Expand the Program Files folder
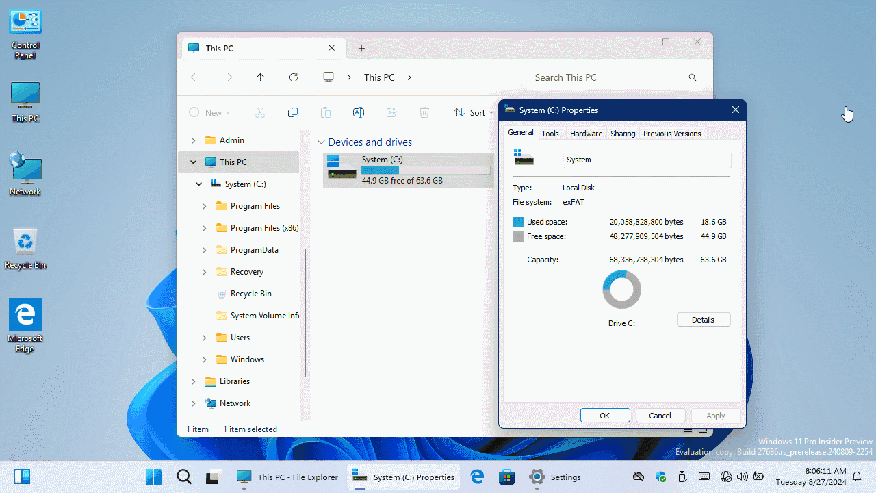Viewport: 876px width, 493px height. click(205, 206)
